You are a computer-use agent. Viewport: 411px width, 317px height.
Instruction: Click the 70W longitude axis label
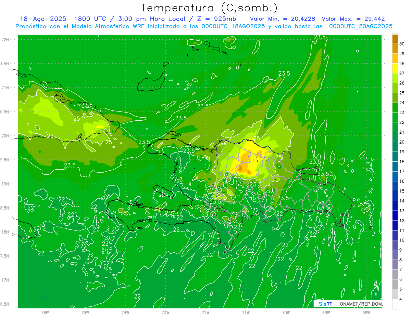point(286,313)
